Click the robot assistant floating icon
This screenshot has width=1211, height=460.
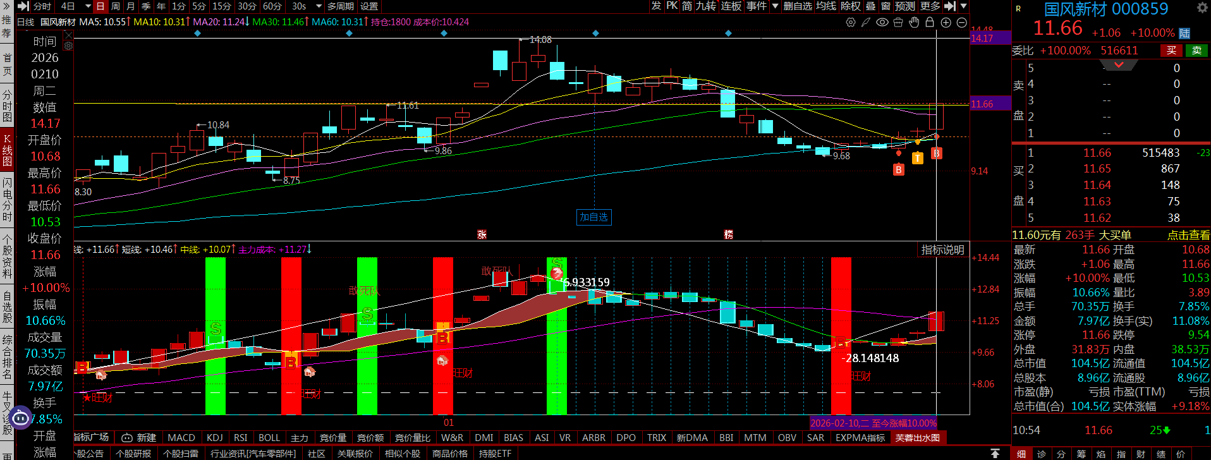21,417
